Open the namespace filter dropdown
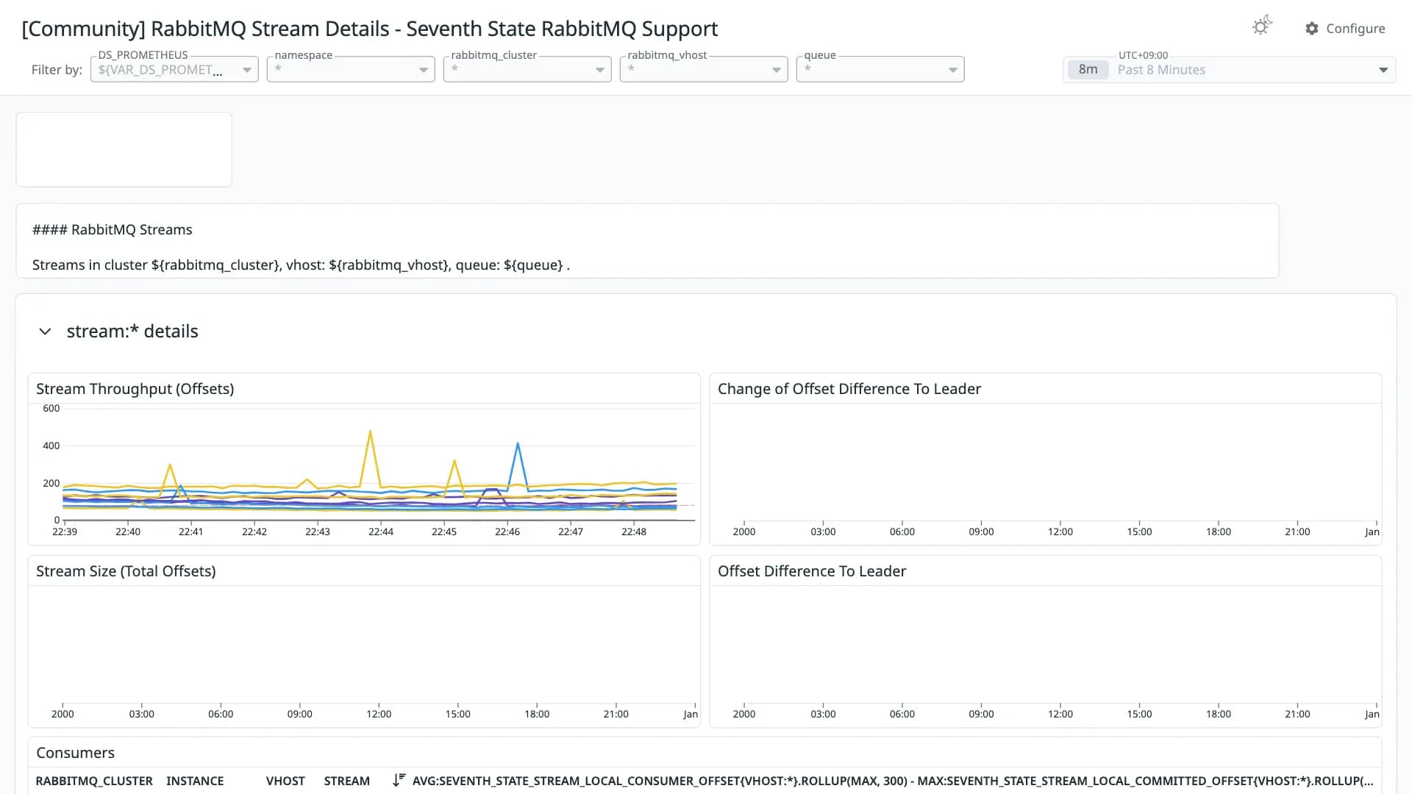This screenshot has width=1412, height=794. (x=351, y=69)
